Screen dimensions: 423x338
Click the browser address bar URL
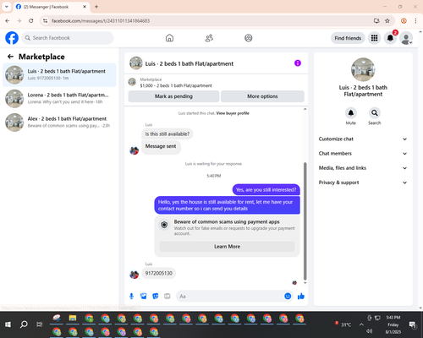click(x=101, y=21)
